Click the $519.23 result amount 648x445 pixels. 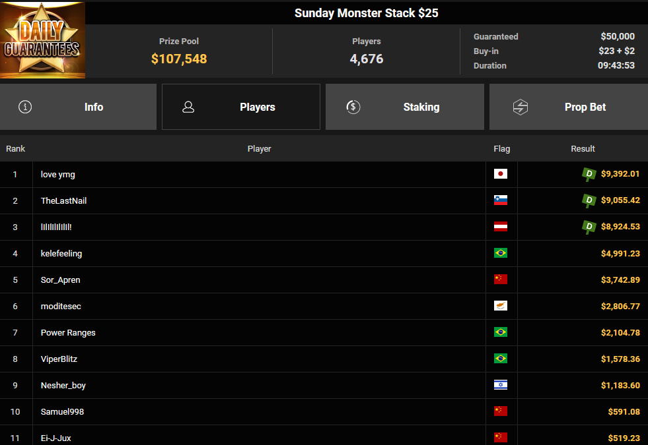click(x=624, y=438)
